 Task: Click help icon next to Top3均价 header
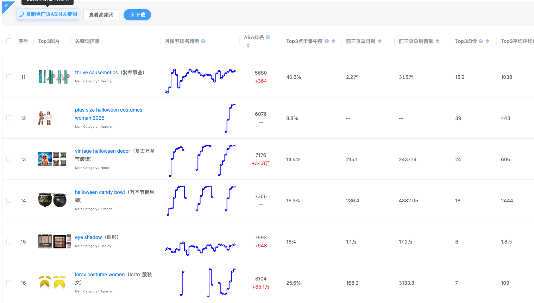point(481,41)
